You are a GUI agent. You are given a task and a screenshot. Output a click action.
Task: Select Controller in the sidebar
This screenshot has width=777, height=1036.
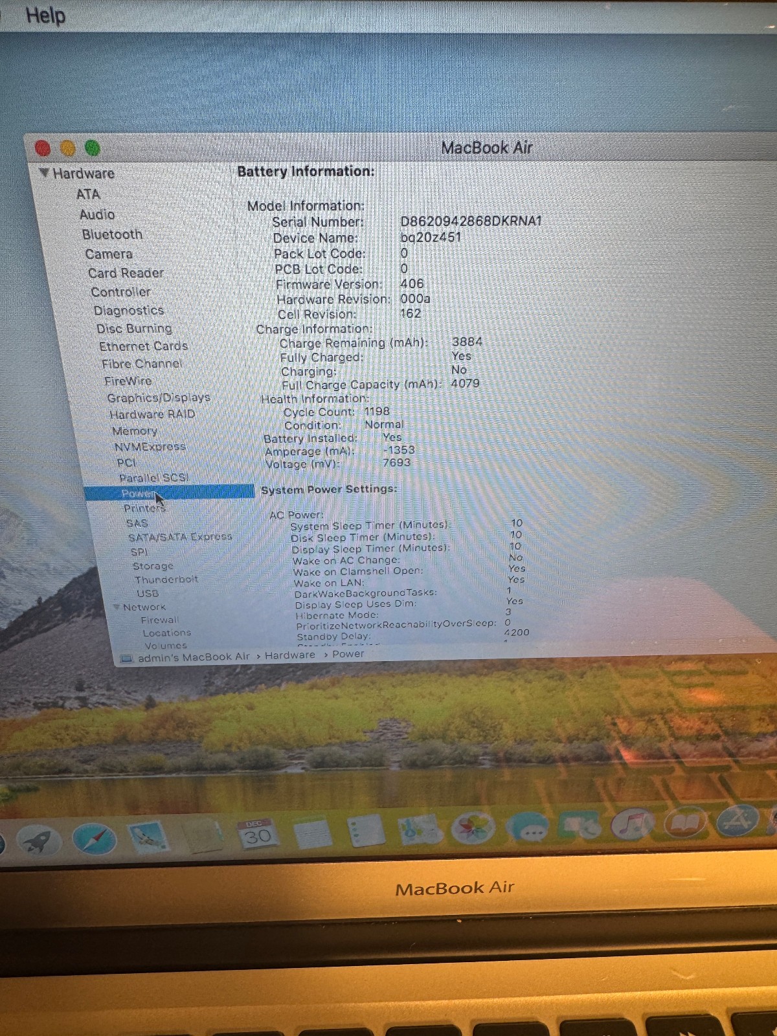pyautogui.click(x=120, y=292)
